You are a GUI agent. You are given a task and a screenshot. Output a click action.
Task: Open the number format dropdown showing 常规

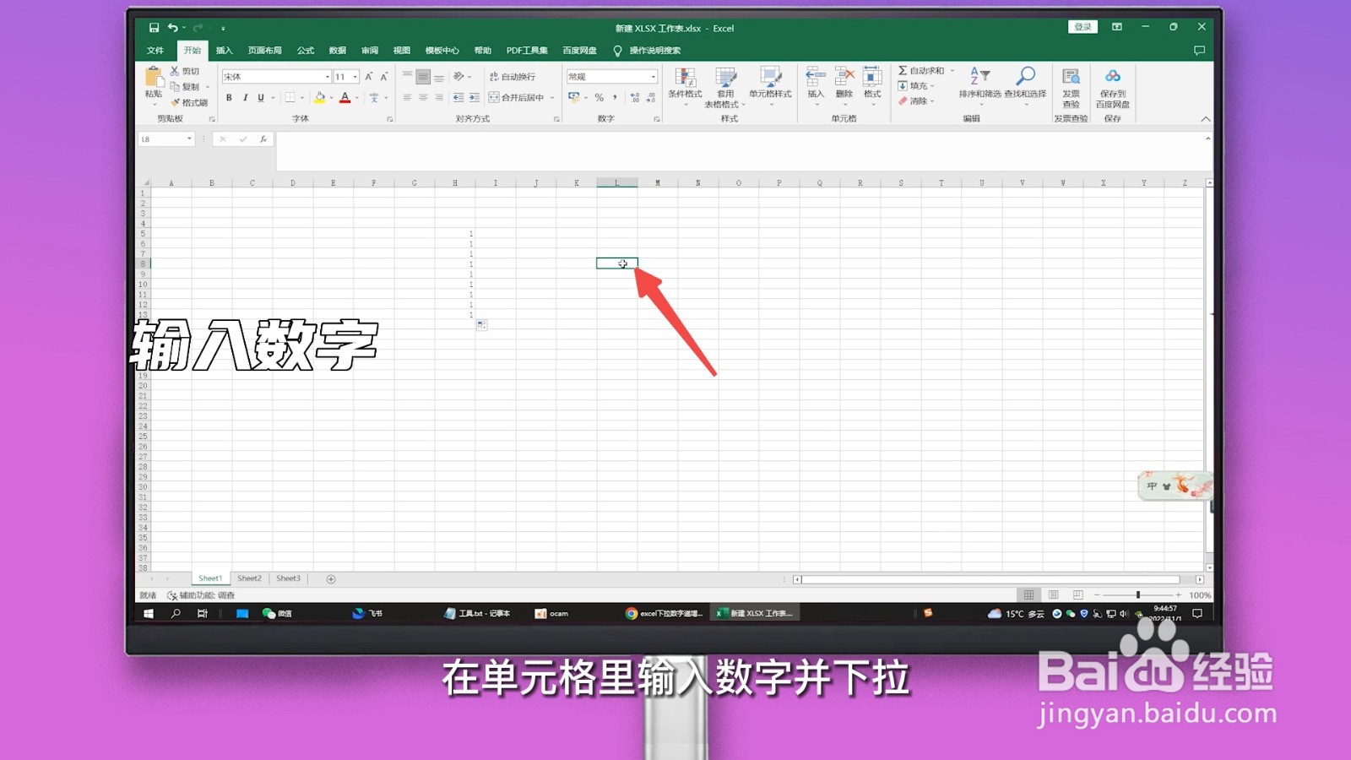(x=610, y=76)
